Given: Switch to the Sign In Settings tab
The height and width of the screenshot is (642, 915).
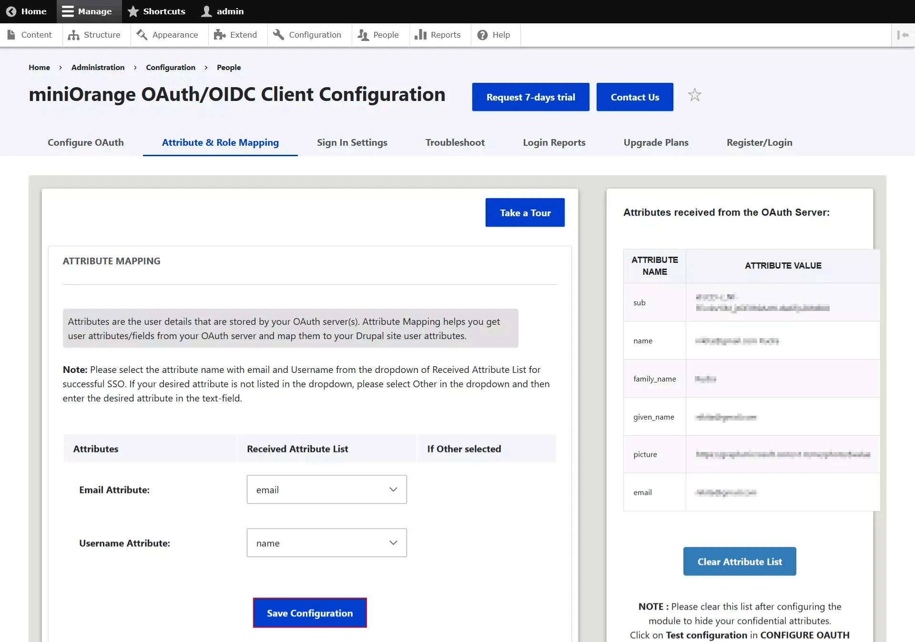Looking at the screenshot, I should (352, 142).
